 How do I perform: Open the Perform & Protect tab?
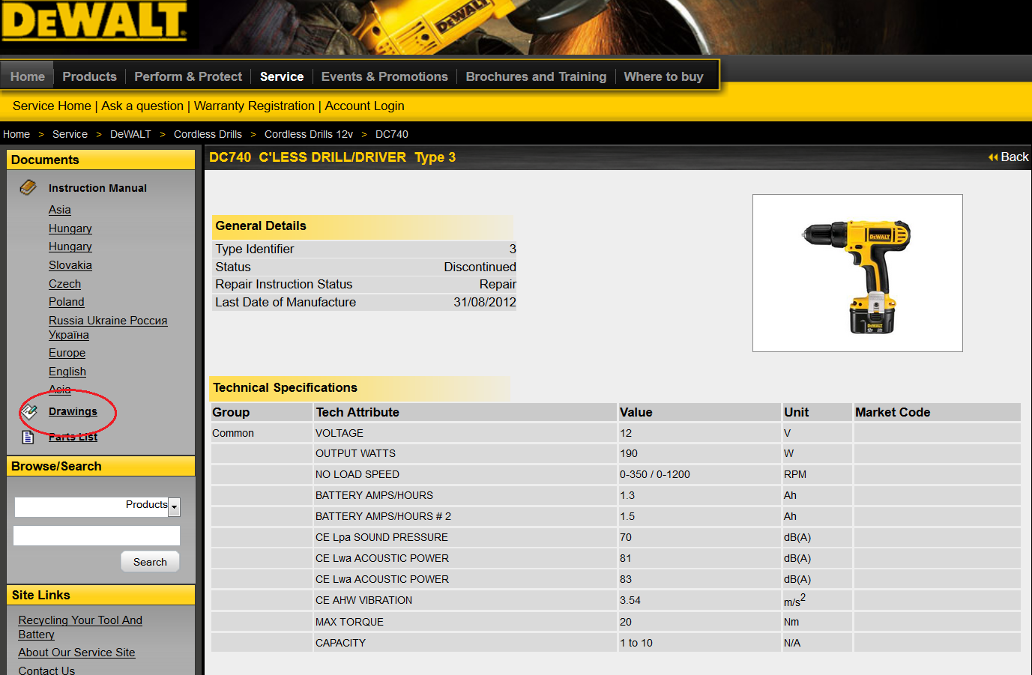pos(188,76)
